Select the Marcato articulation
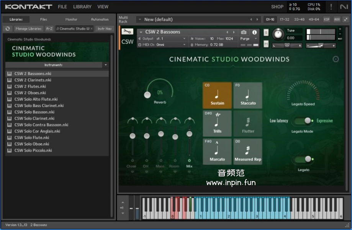This screenshot has width=352, height=230. [x=217, y=151]
